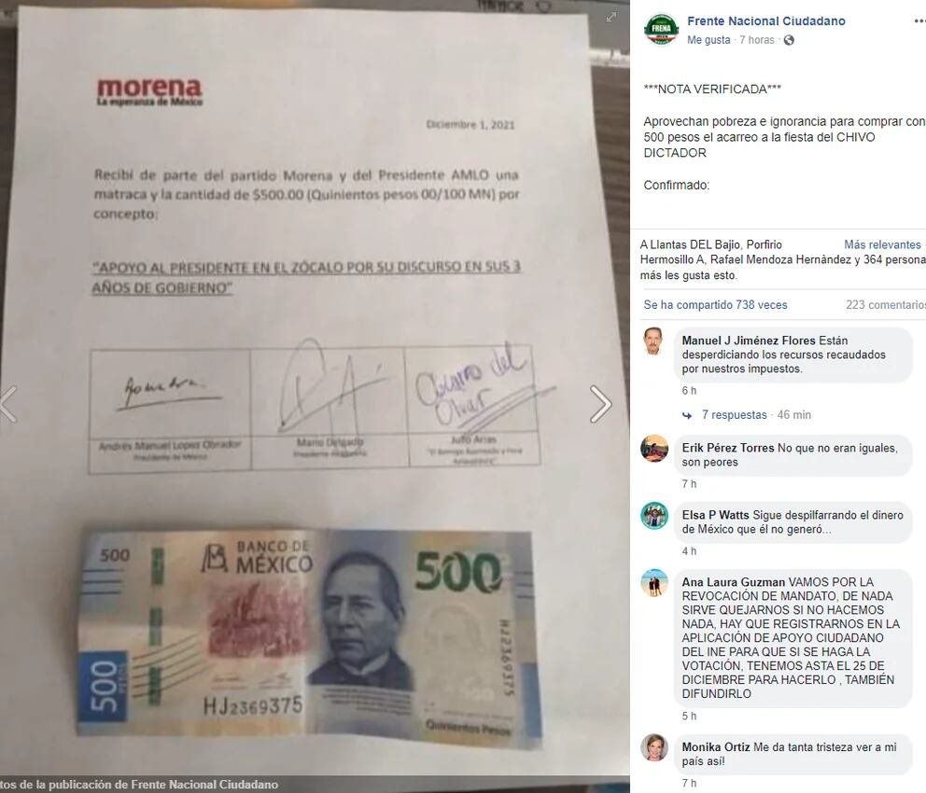This screenshot has height=793, width=926.
Task: Open Monika Ortiz profile picture
Action: click(653, 748)
